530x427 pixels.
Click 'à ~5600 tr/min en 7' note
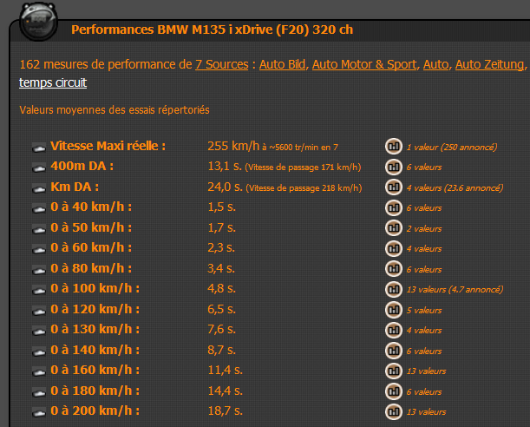[300, 147]
